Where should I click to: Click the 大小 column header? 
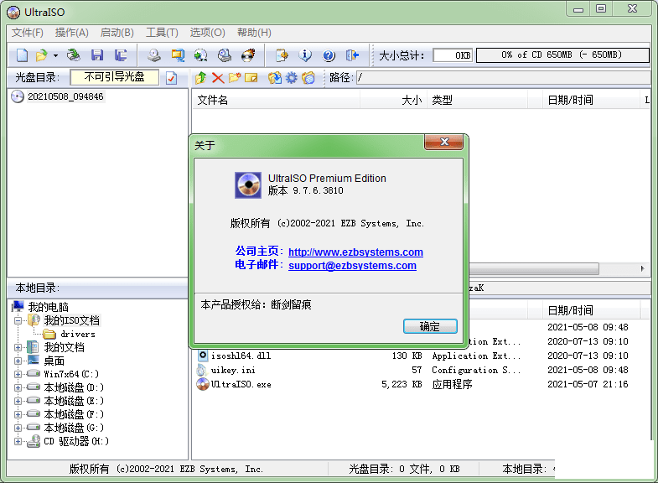pyautogui.click(x=394, y=101)
